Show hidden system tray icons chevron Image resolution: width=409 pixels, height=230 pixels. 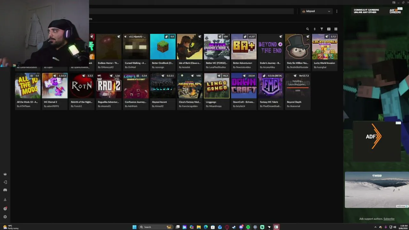tap(376, 227)
